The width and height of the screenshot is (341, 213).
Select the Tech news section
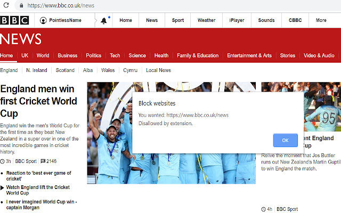(115, 55)
